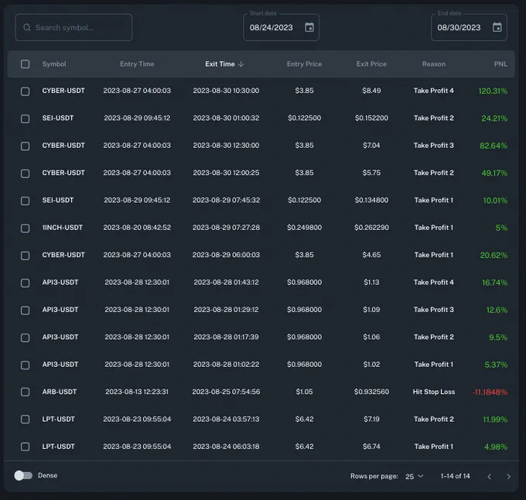The width and height of the screenshot is (526, 500).
Task: Open the Start date calendar picker
Action: [x=309, y=27]
